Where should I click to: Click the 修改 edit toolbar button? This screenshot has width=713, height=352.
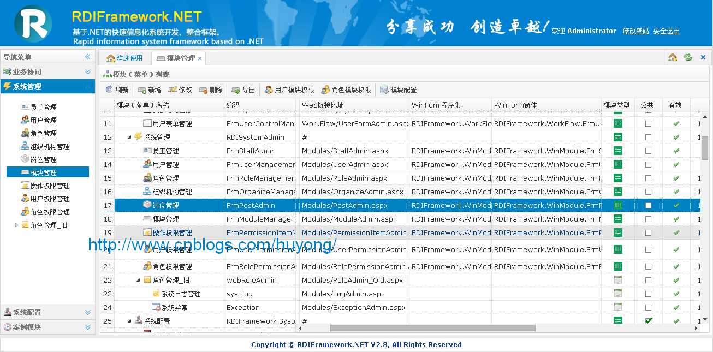point(180,90)
